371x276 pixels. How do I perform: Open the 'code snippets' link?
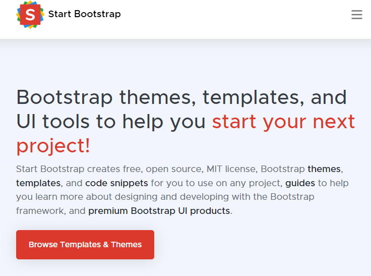pos(116,183)
